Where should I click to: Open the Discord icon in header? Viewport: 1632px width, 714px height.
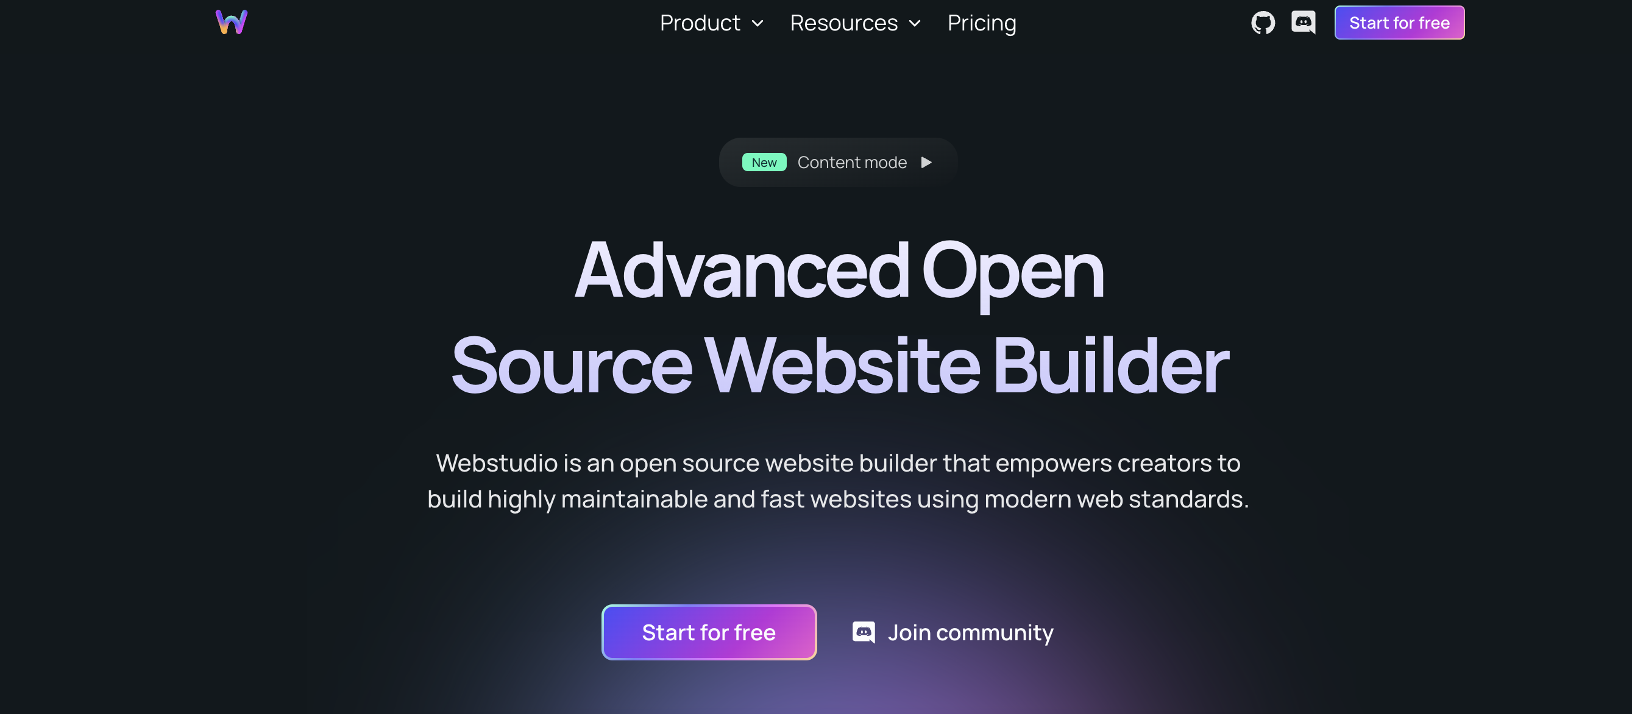[x=1303, y=23]
